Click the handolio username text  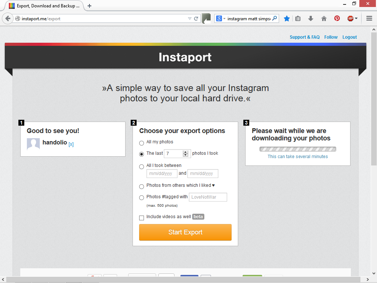click(54, 142)
